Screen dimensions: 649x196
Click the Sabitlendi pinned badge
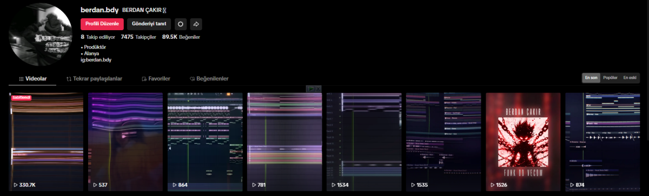coord(21,97)
